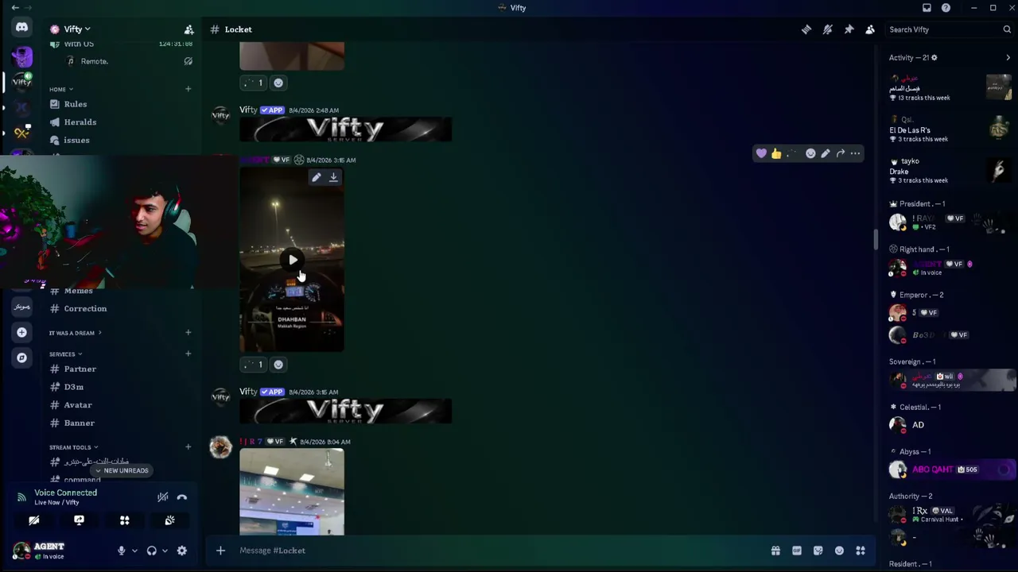Add reaction below the Dhahban video
The height and width of the screenshot is (572, 1018).
278,365
